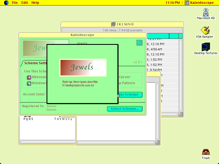
Task: Click the Cursor option label
Action: click(x=125, y=77)
